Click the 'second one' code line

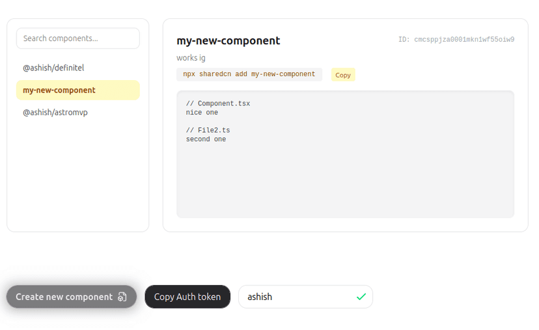(206, 139)
